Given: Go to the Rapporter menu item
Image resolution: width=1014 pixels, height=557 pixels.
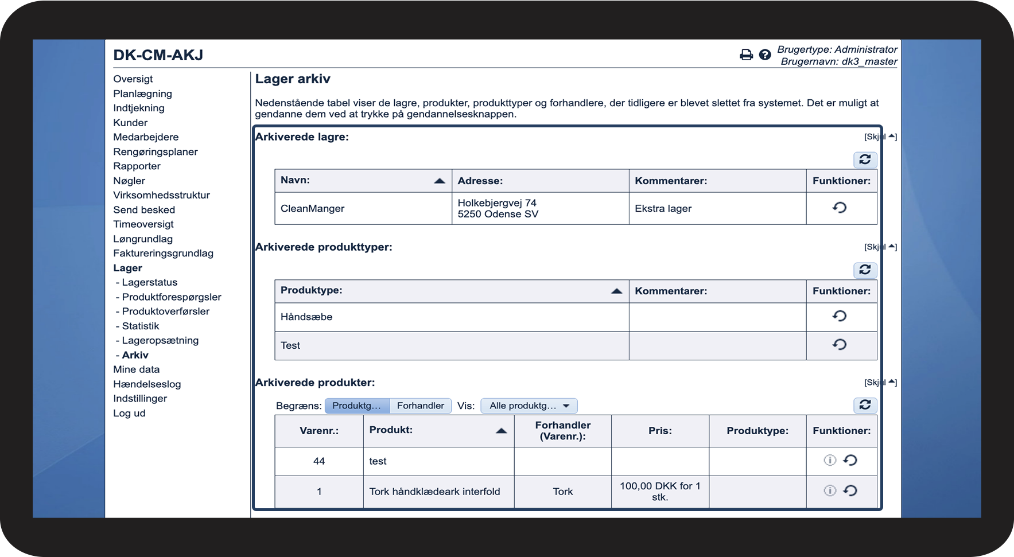Looking at the screenshot, I should click(x=137, y=166).
